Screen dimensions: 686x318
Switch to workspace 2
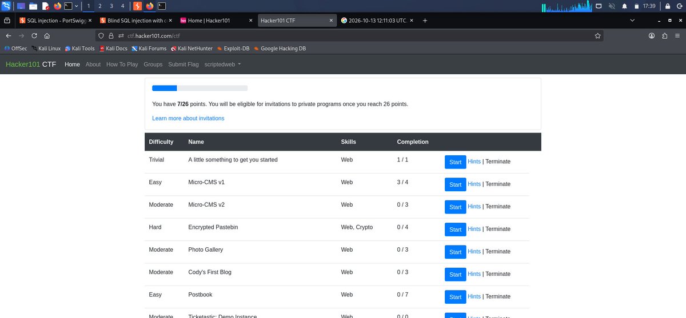click(99, 6)
